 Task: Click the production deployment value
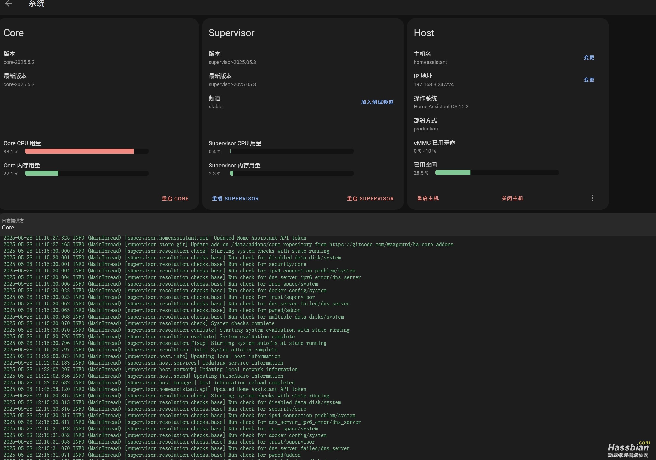(x=426, y=129)
